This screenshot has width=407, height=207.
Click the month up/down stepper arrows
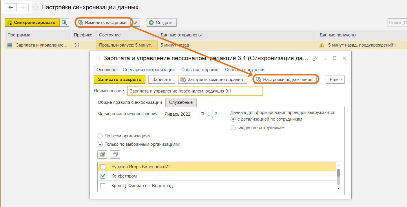(x=209, y=114)
